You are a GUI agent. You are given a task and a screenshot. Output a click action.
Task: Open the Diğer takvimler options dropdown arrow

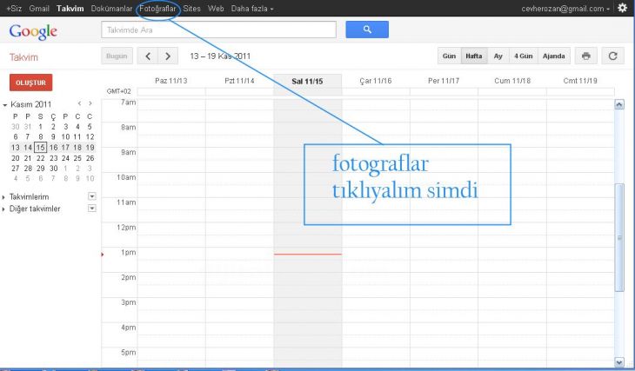(92, 209)
